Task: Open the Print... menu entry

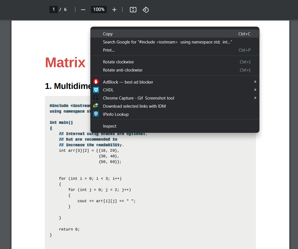Action: 175,50
